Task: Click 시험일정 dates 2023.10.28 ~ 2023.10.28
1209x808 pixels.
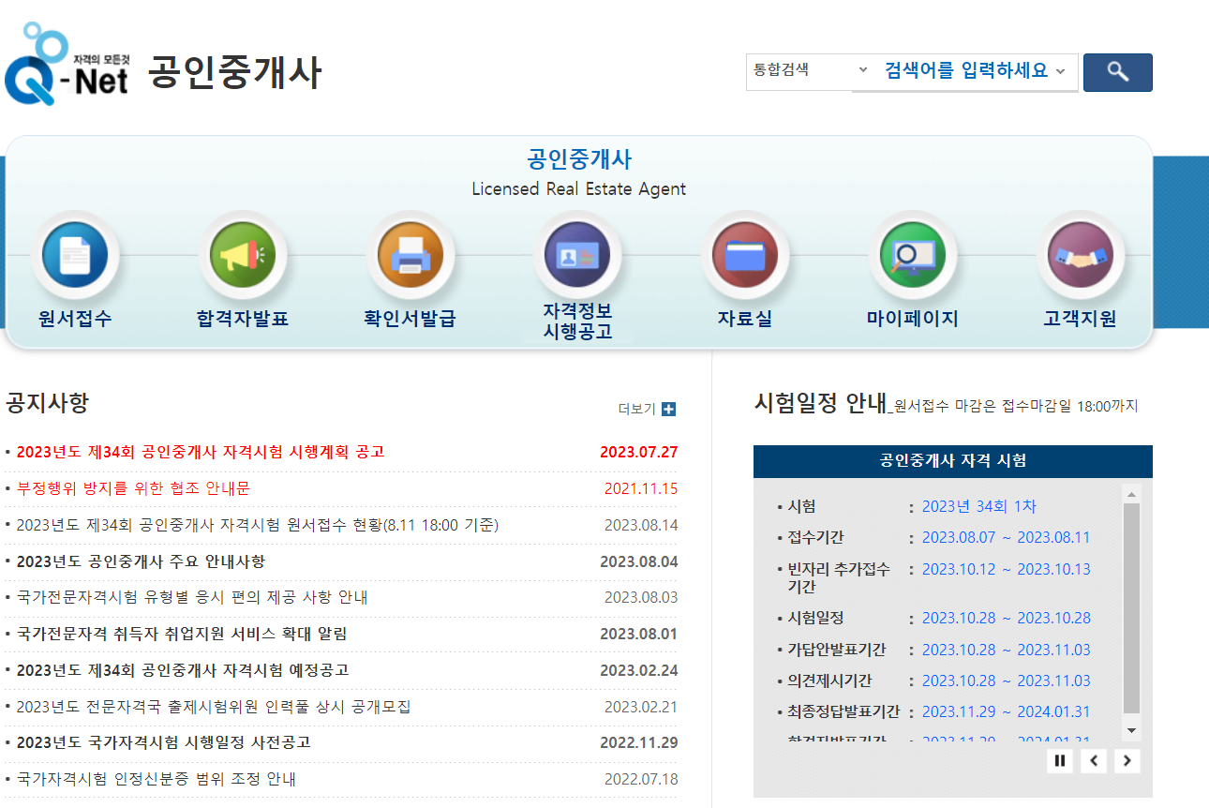Action: [1007, 618]
